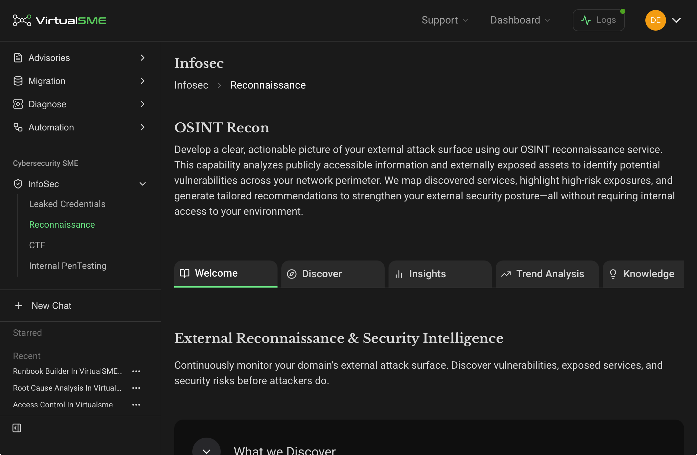Click the Infosec page title

[199, 63]
